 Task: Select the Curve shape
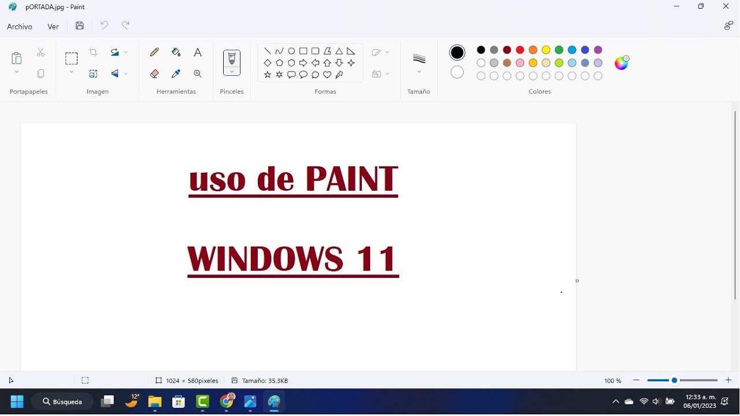pos(279,51)
